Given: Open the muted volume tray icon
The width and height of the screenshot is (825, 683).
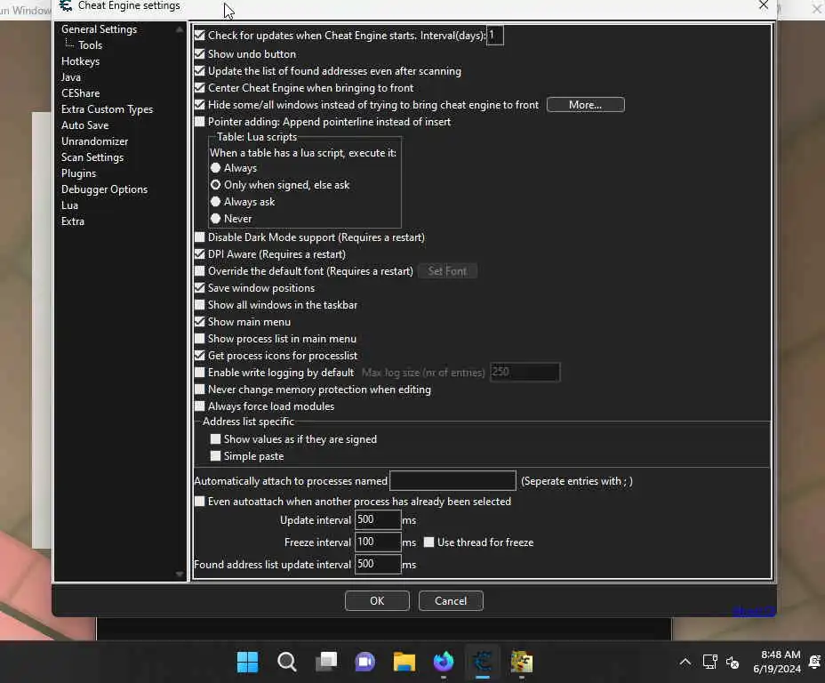Looking at the screenshot, I should point(733,662).
